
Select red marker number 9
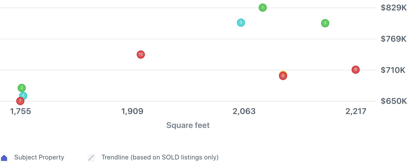point(355,70)
